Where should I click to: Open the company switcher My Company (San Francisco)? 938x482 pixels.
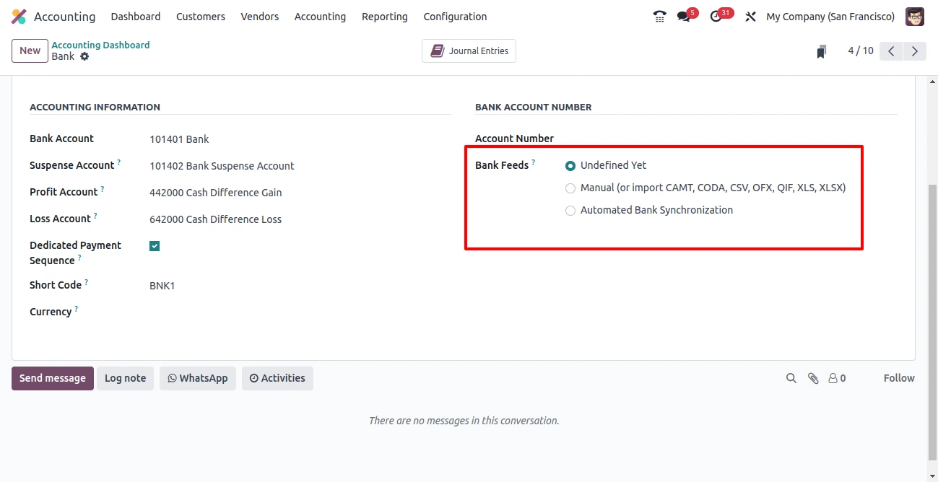(830, 17)
